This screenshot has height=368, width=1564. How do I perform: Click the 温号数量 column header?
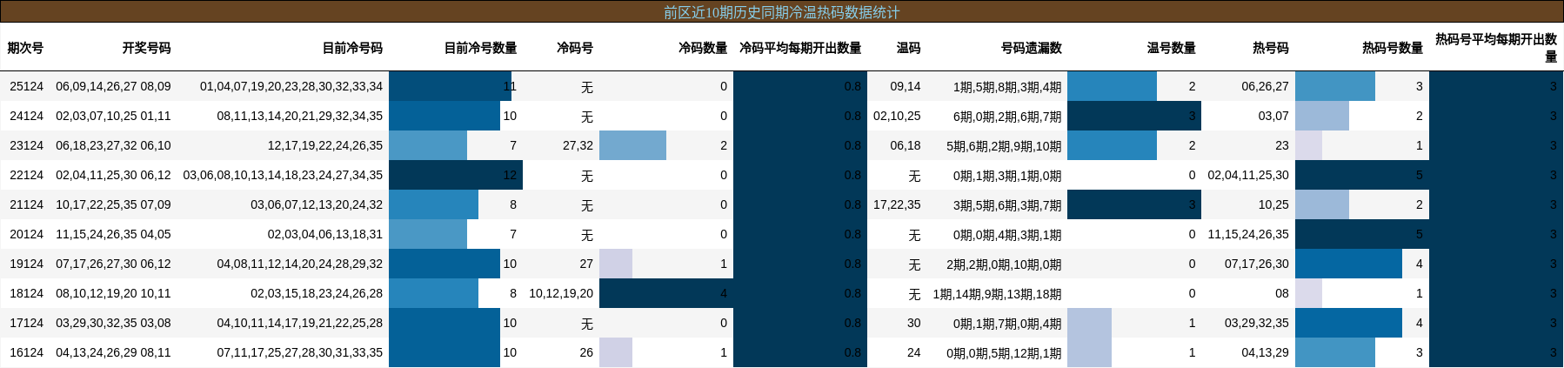pos(1171,48)
